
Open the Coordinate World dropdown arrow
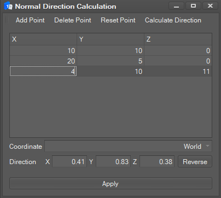tap(207, 146)
